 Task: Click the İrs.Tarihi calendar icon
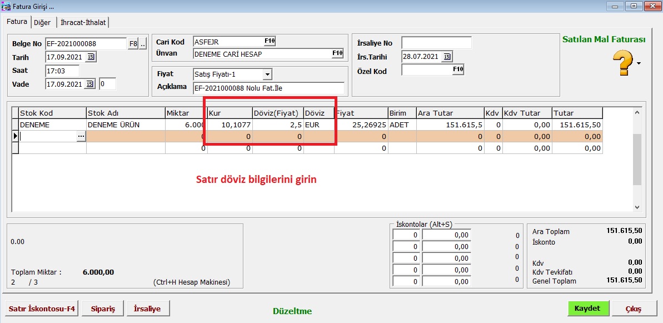pyautogui.click(x=447, y=57)
